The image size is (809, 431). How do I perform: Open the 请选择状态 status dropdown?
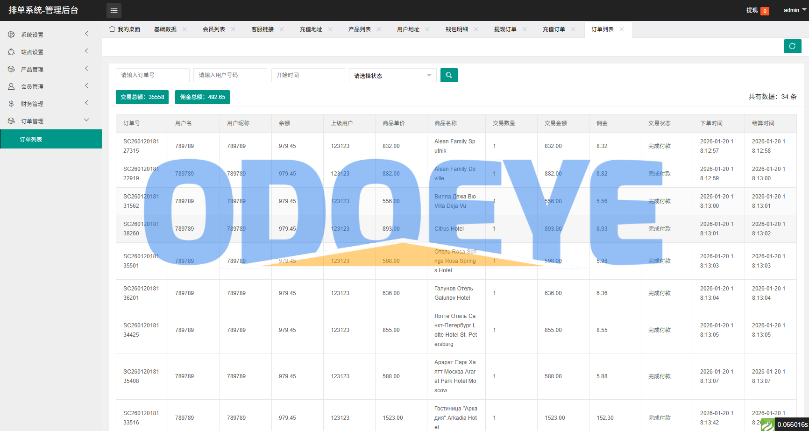click(392, 76)
